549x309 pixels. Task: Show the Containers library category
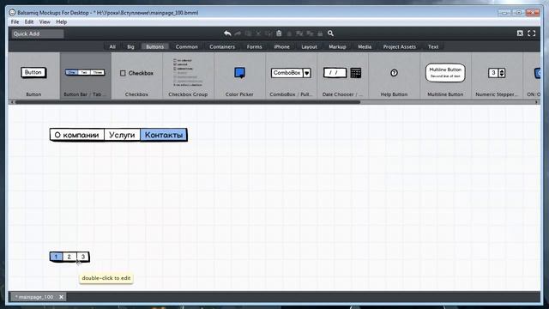(x=222, y=46)
